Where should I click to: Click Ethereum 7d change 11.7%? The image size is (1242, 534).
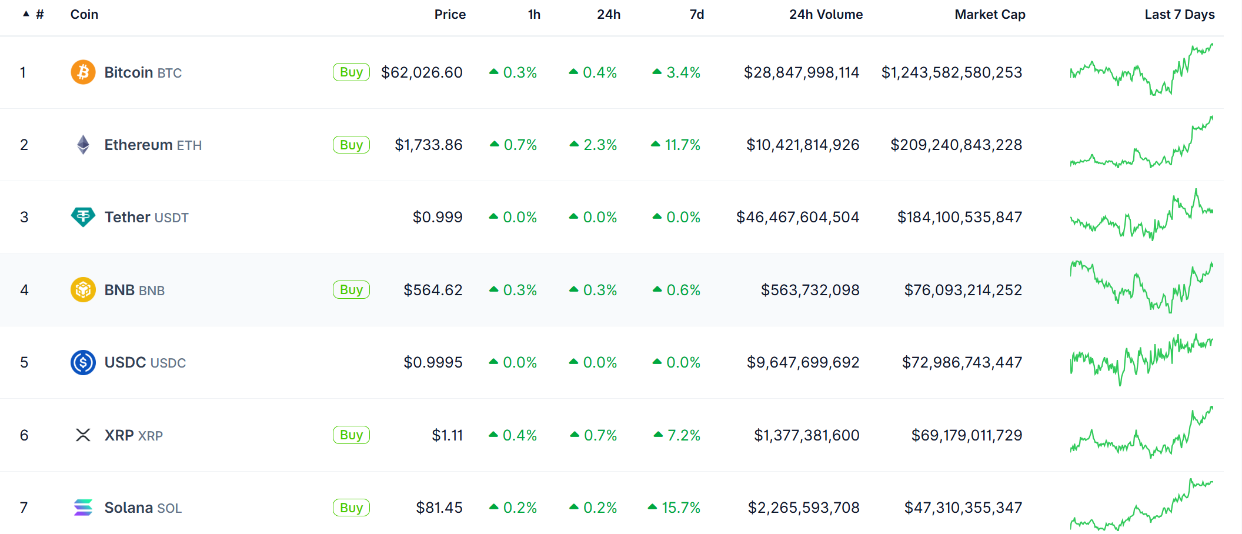pos(676,145)
